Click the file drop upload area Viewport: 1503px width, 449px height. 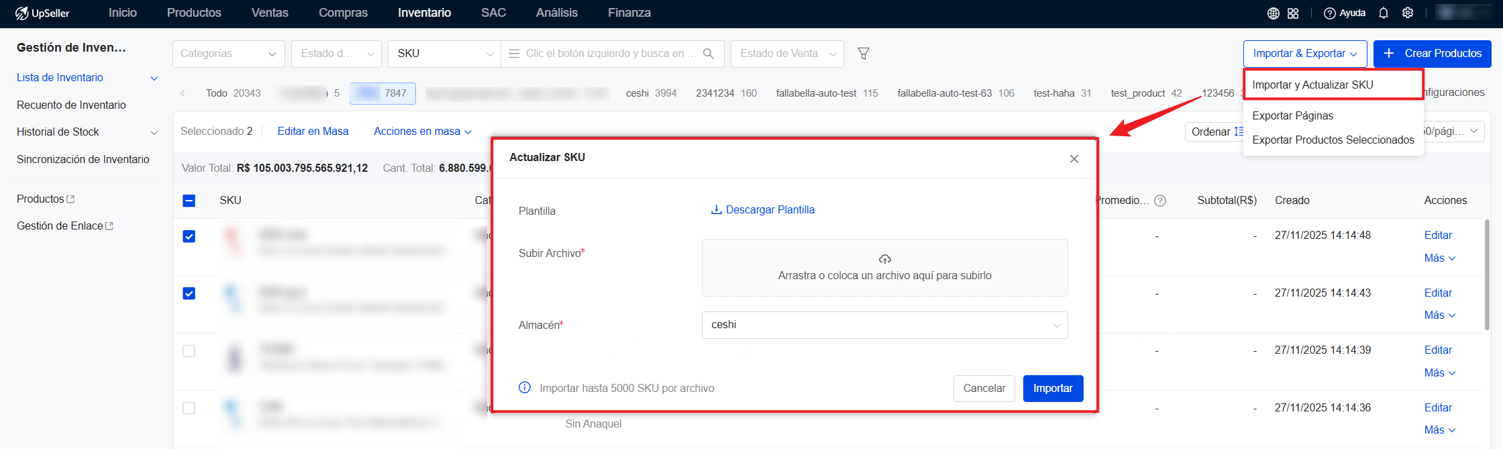(884, 268)
